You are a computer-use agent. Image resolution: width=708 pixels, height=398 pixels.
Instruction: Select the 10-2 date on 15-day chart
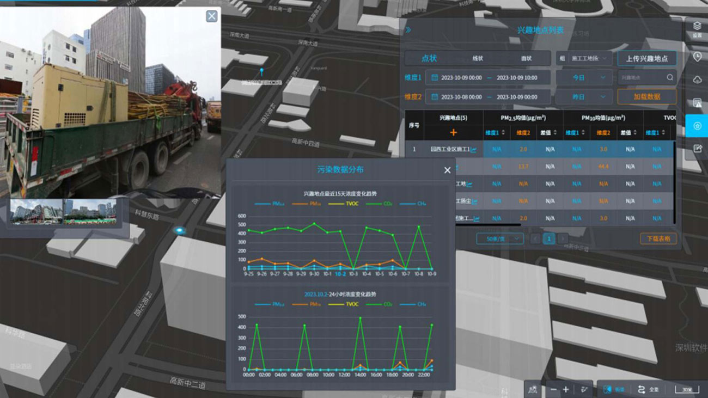coord(340,274)
